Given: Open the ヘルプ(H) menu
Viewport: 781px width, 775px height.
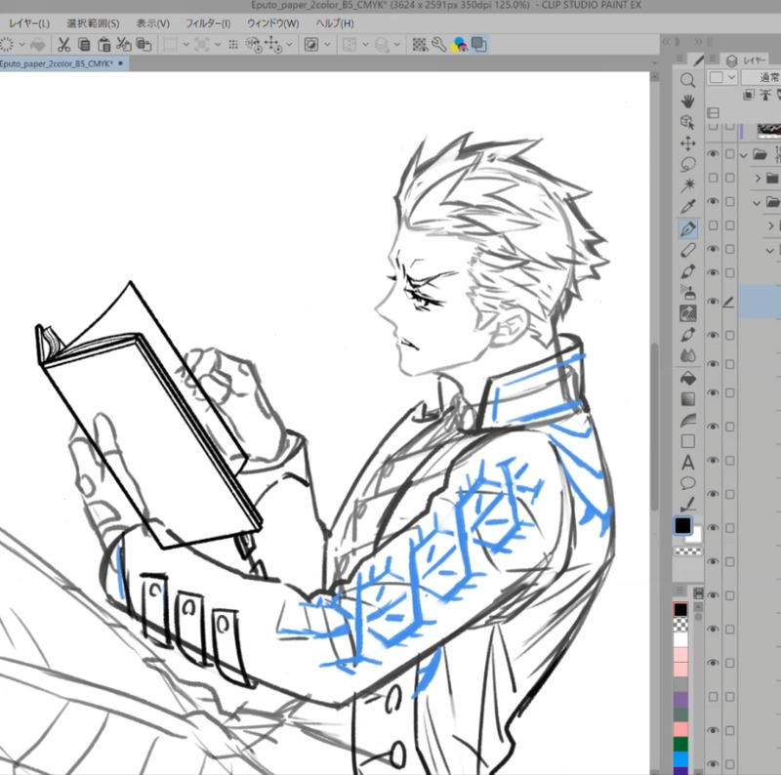Looking at the screenshot, I should [335, 23].
